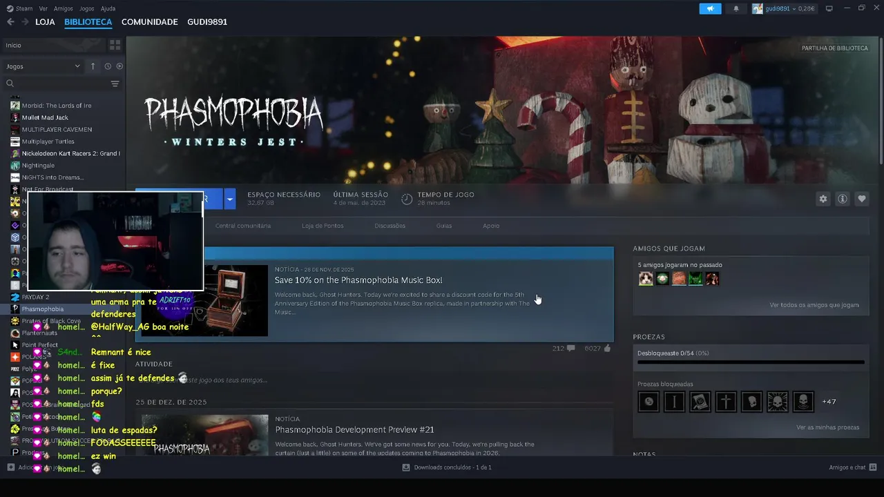Open the Amigos menu
The width and height of the screenshot is (884, 497).
[x=64, y=9]
